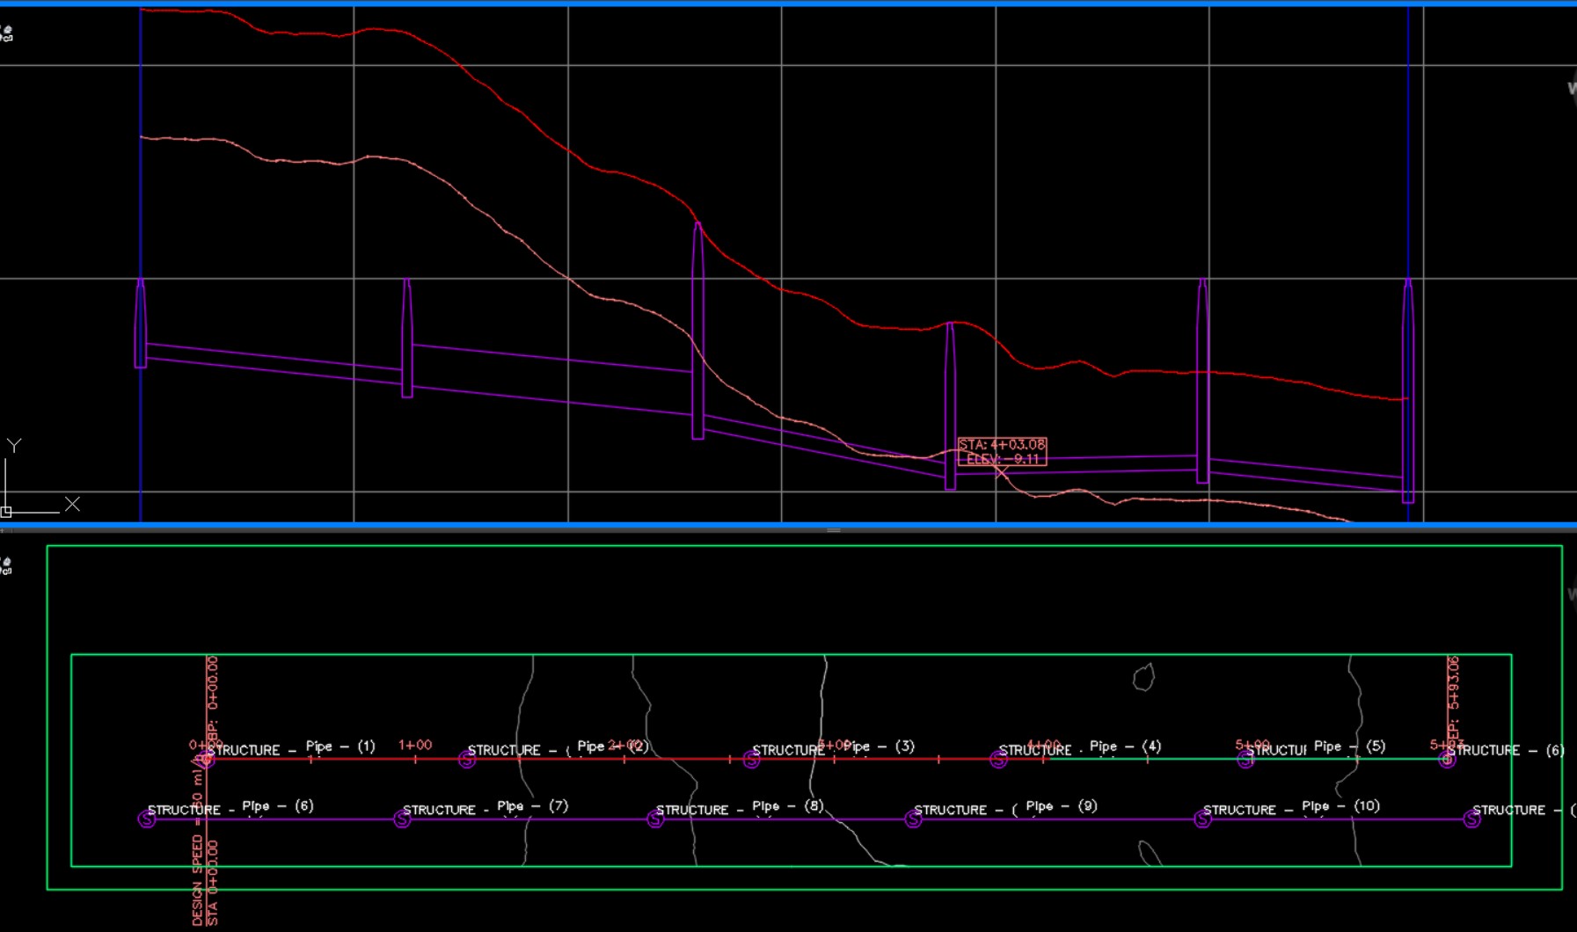Click the STA: 4+03.08 elevation tooltip label
The height and width of the screenshot is (932, 1577).
(1001, 451)
